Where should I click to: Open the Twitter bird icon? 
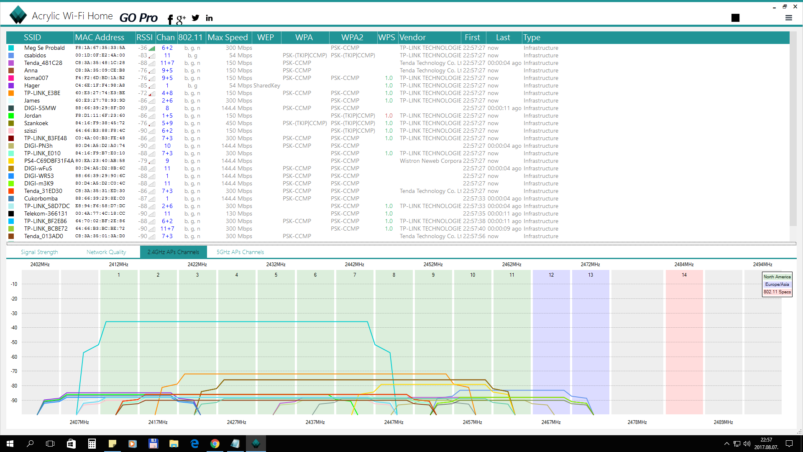(195, 18)
